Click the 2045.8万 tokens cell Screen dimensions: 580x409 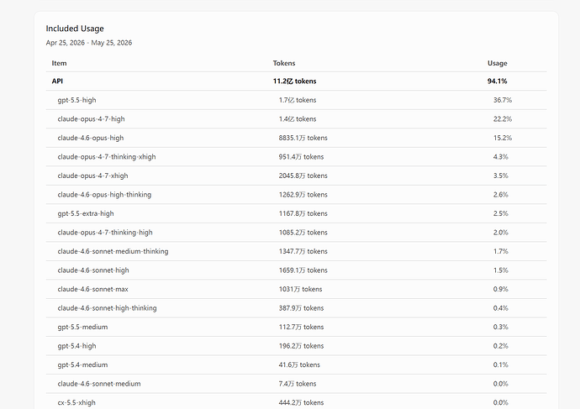point(303,176)
